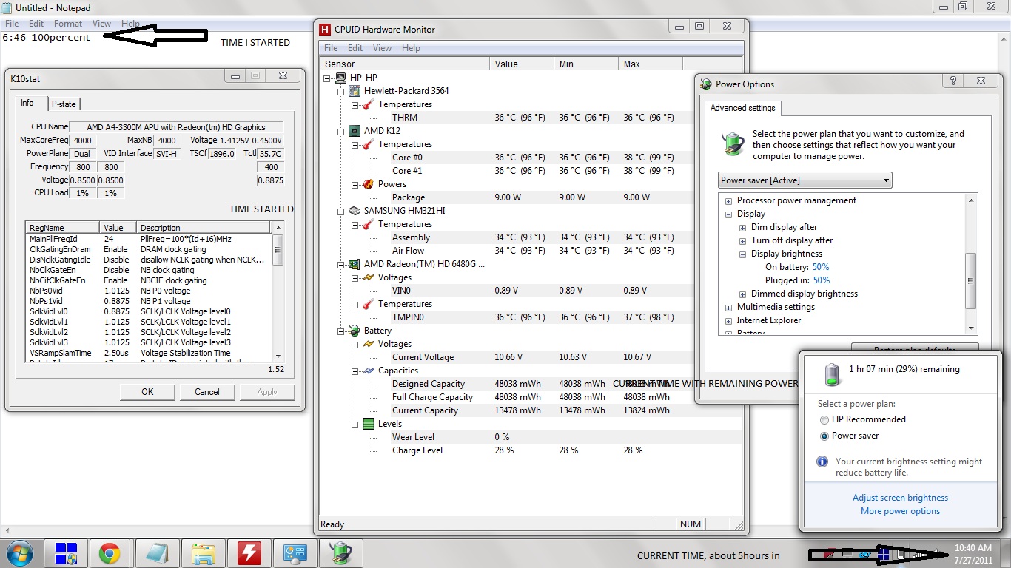Expand the Dim display after setting
Screen dimensions: 1011x568
(743, 228)
